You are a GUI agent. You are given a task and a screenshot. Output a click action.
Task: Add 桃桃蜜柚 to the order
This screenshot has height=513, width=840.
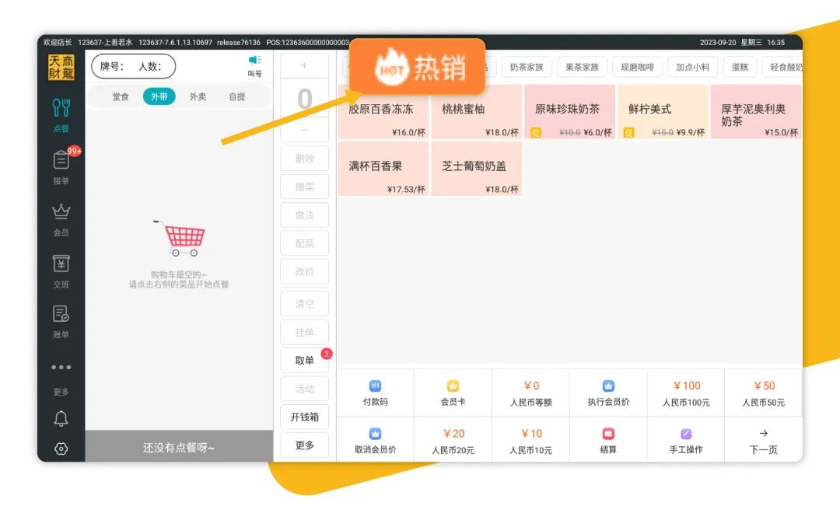(476, 112)
